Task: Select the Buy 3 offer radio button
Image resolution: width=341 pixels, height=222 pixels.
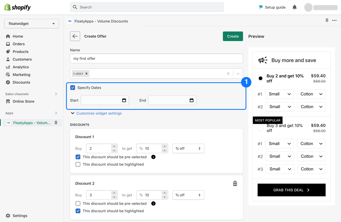Action: 261,128
